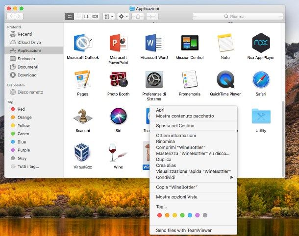Viewport: 299px width, 236px height.
Task: Choose Mostra opzioni Vista
Action: click(193, 197)
